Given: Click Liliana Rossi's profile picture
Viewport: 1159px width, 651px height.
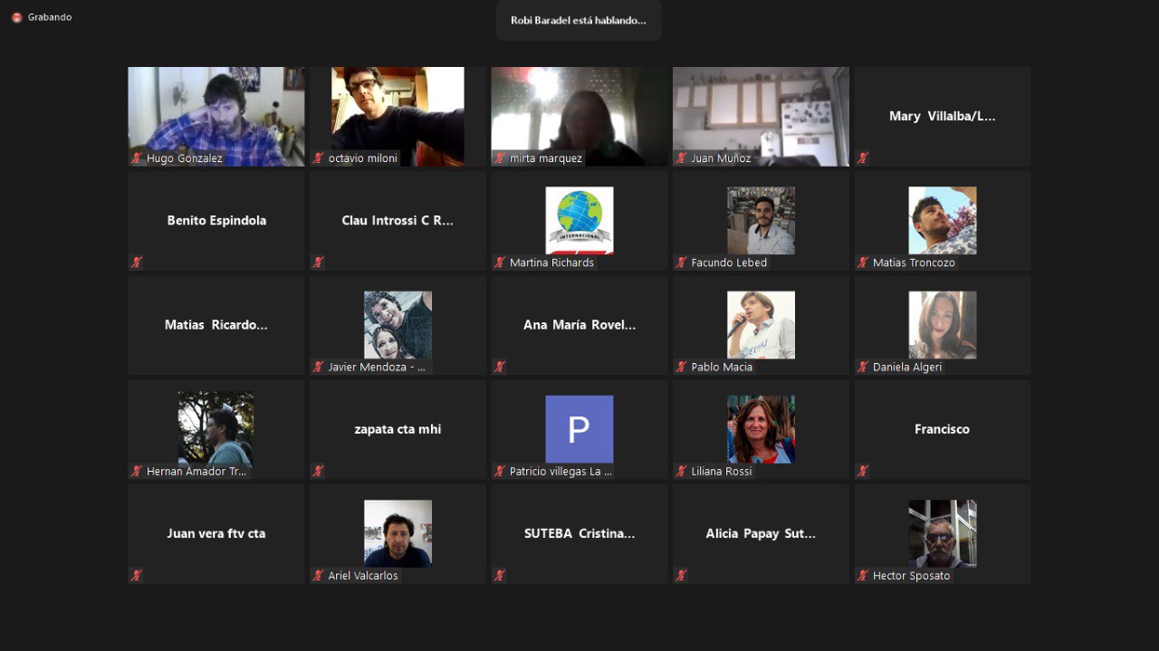Looking at the screenshot, I should click(x=761, y=429).
